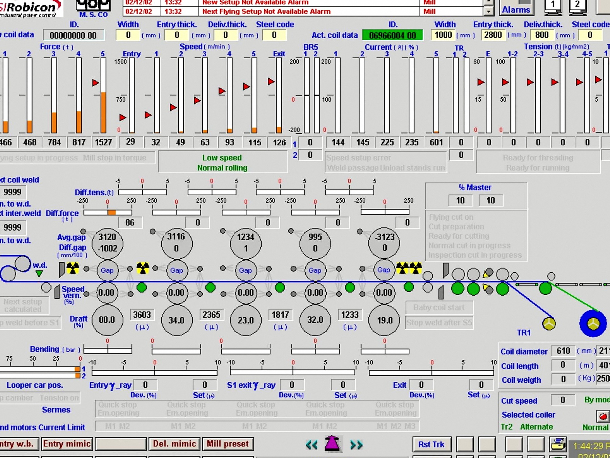Click the Act. coil Width value 1000
Image resolution: width=610 pixels, height=458 pixels.
pos(443,35)
